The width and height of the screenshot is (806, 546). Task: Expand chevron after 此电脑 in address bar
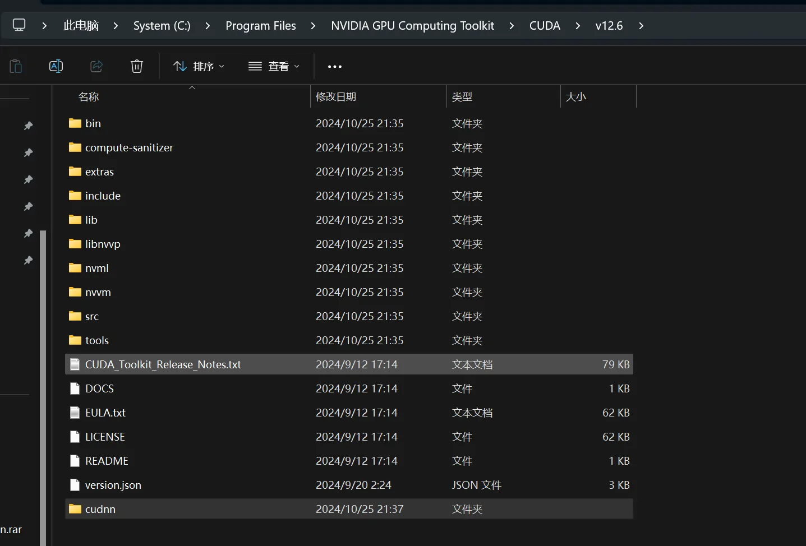tap(116, 26)
